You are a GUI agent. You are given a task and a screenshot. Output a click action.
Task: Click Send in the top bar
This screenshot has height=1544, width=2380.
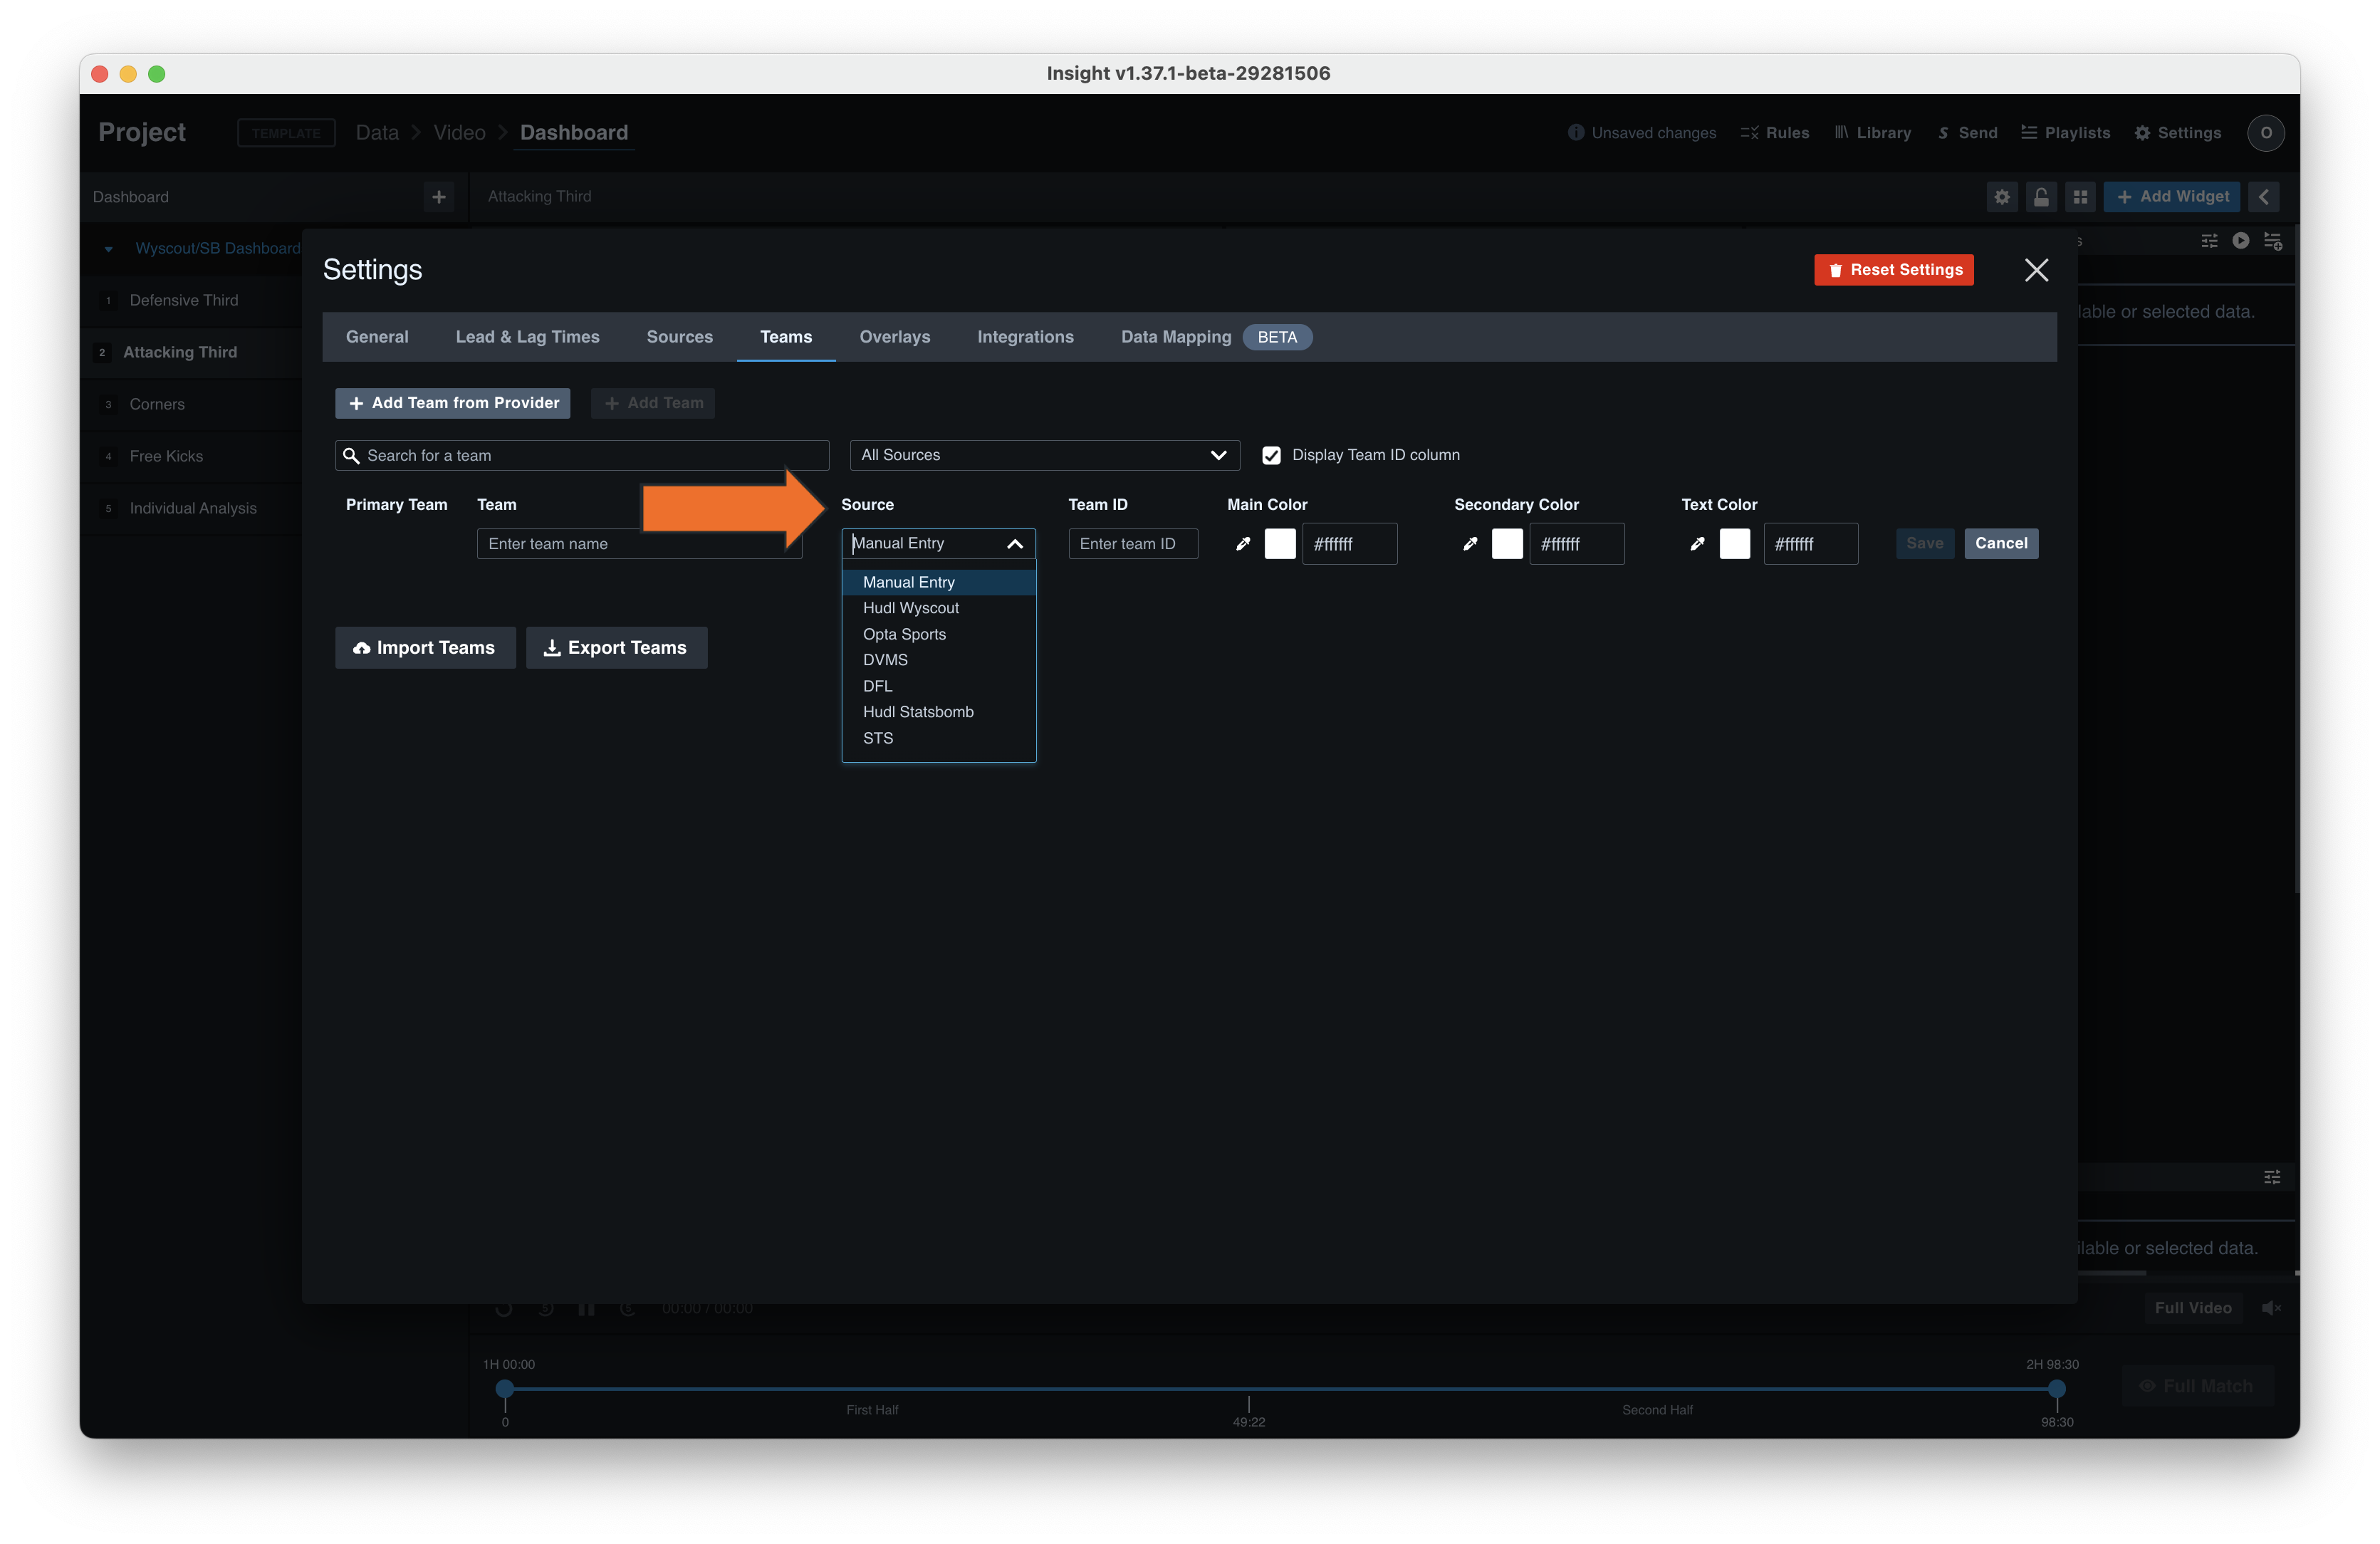tap(1967, 133)
